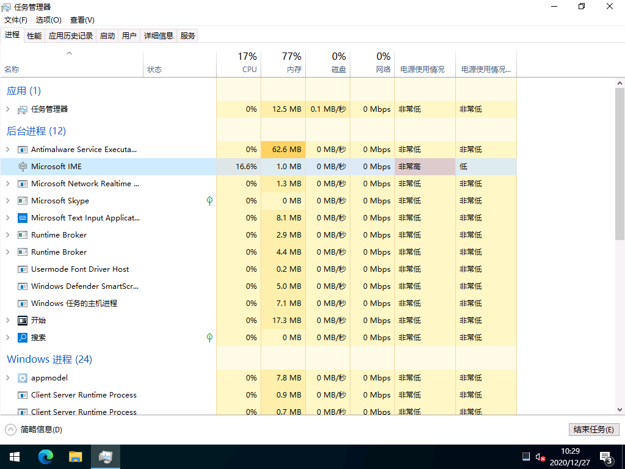Click the 17.3 MB memory cell

[x=283, y=321]
